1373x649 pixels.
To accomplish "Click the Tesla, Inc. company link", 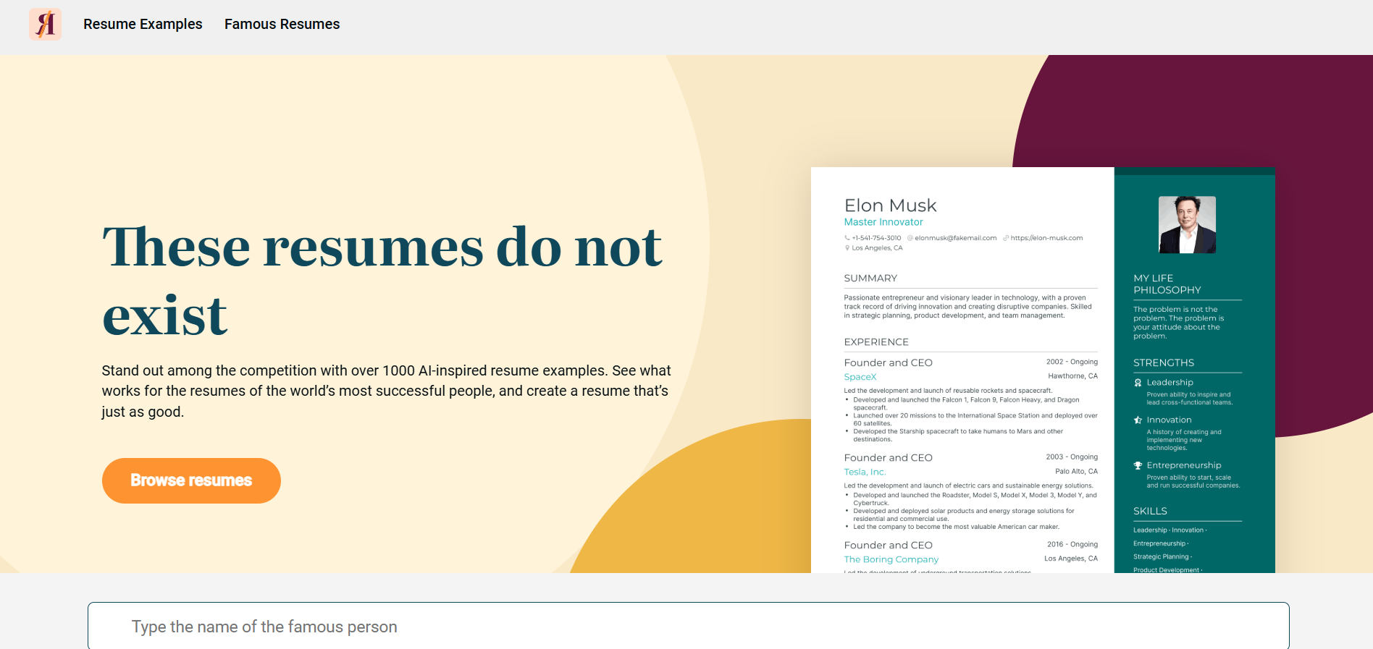I will (x=865, y=472).
